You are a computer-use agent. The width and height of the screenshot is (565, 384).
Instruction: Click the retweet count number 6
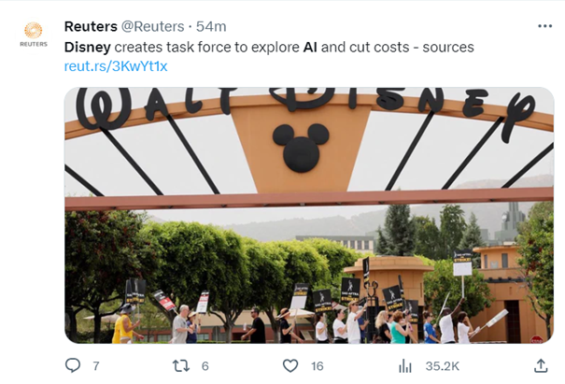point(205,366)
